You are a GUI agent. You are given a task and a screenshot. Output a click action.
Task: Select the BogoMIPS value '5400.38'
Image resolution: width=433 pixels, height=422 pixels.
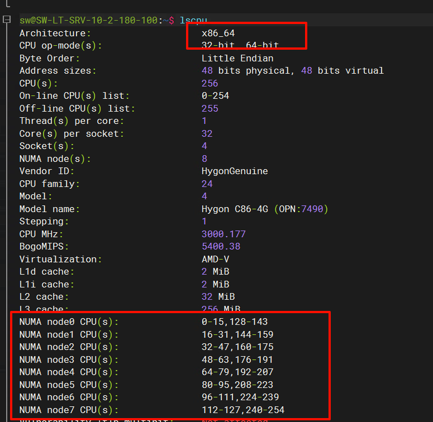pyautogui.click(x=221, y=247)
